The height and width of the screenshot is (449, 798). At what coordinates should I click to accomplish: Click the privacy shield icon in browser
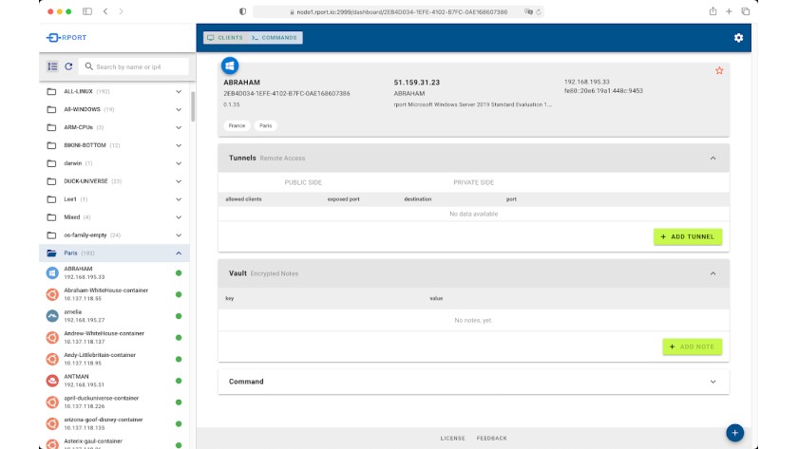coord(243,11)
